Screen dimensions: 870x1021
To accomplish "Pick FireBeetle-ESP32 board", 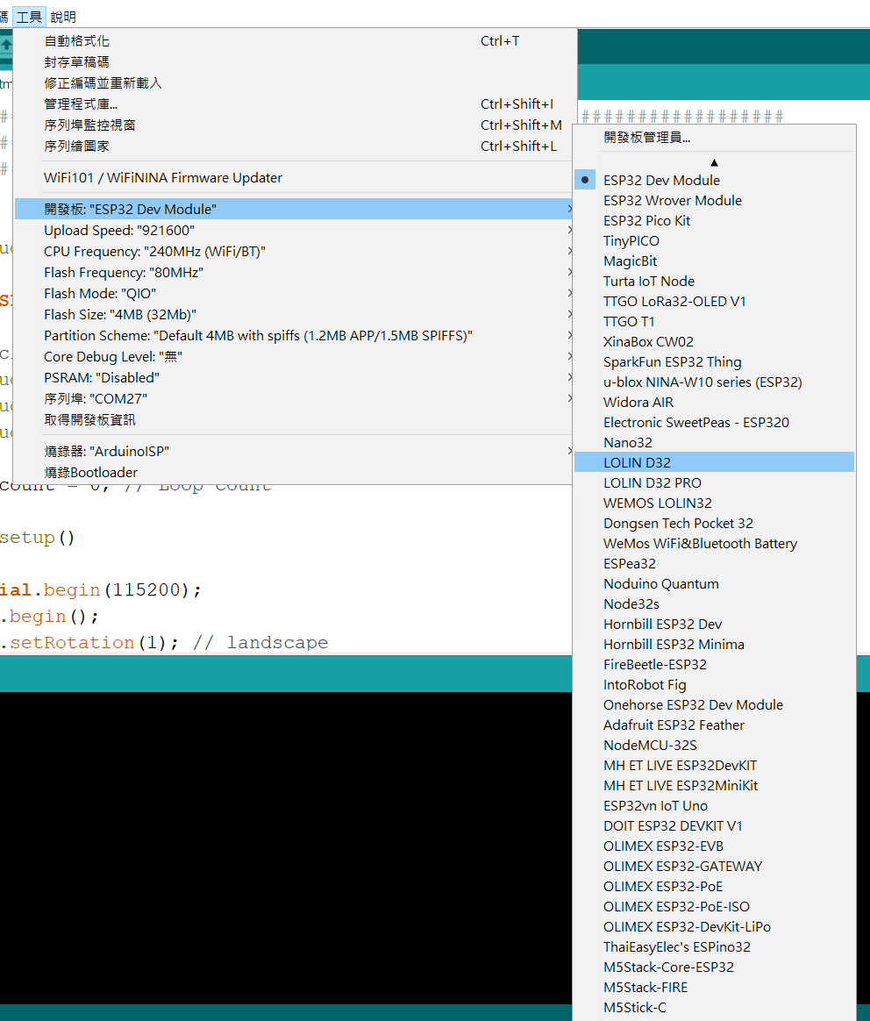I will [715, 665].
